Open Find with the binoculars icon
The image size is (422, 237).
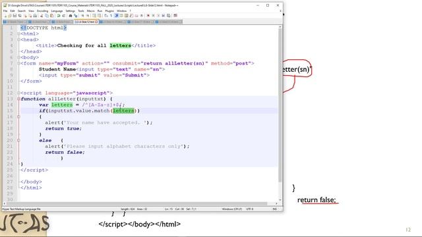(70, 16)
